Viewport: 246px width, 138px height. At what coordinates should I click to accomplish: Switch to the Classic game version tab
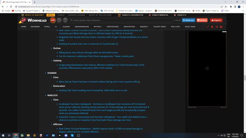[x=61, y=15]
